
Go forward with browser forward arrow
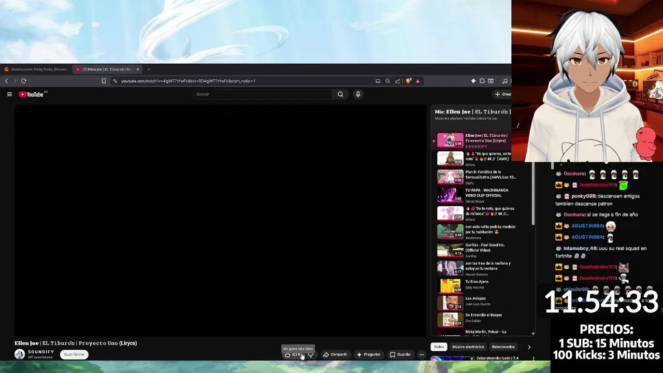click(x=15, y=81)
